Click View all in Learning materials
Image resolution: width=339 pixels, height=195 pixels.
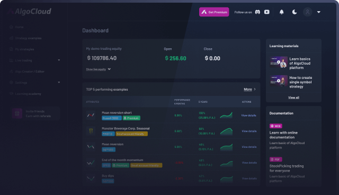[x=293, y=97]
